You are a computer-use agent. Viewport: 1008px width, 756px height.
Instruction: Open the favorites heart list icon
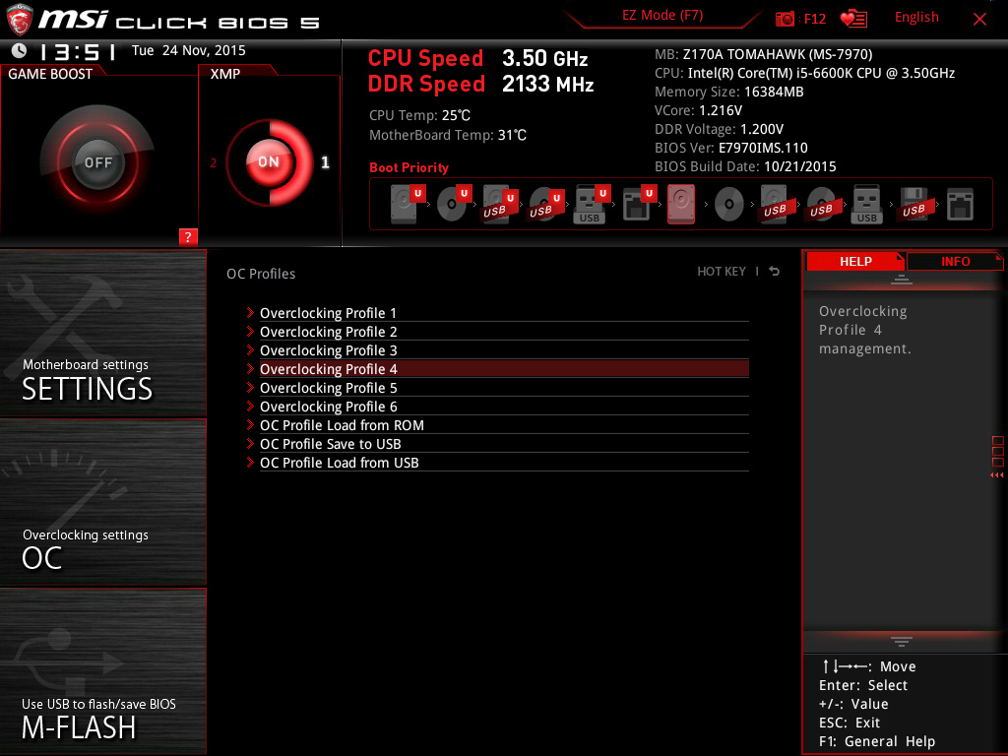tap(853, 19)
